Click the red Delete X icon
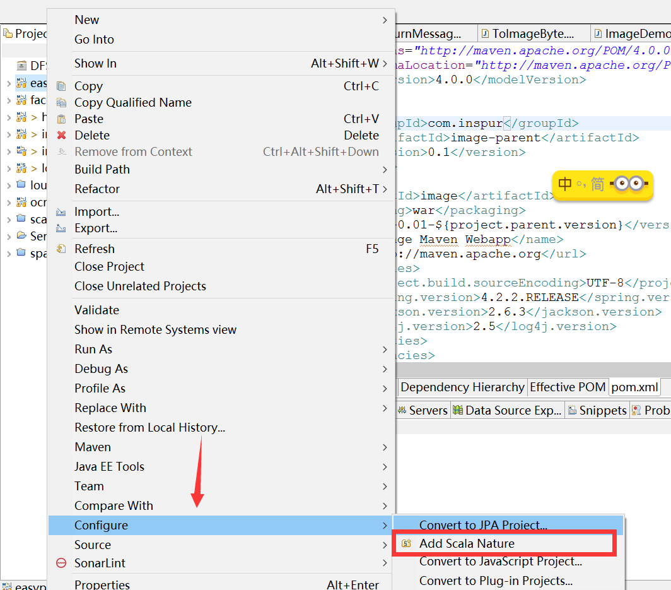Viewport: 671px width, 590px height. tap(62, 135)
